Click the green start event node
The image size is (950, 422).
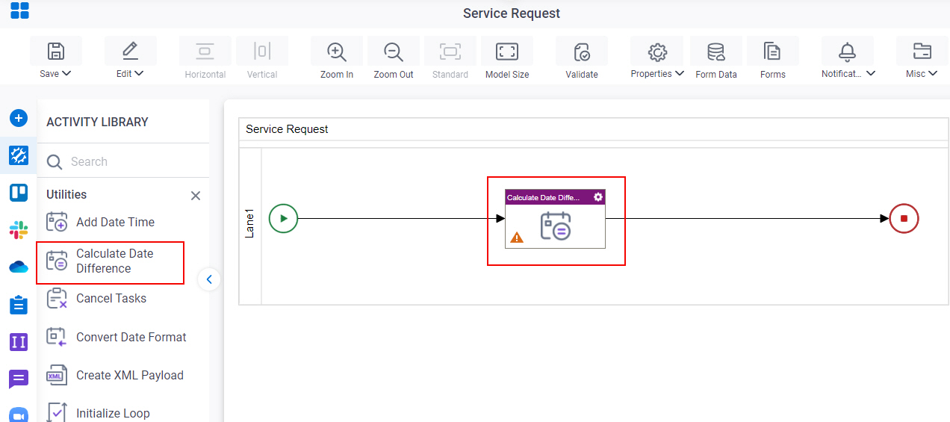[x=283, y=219]
